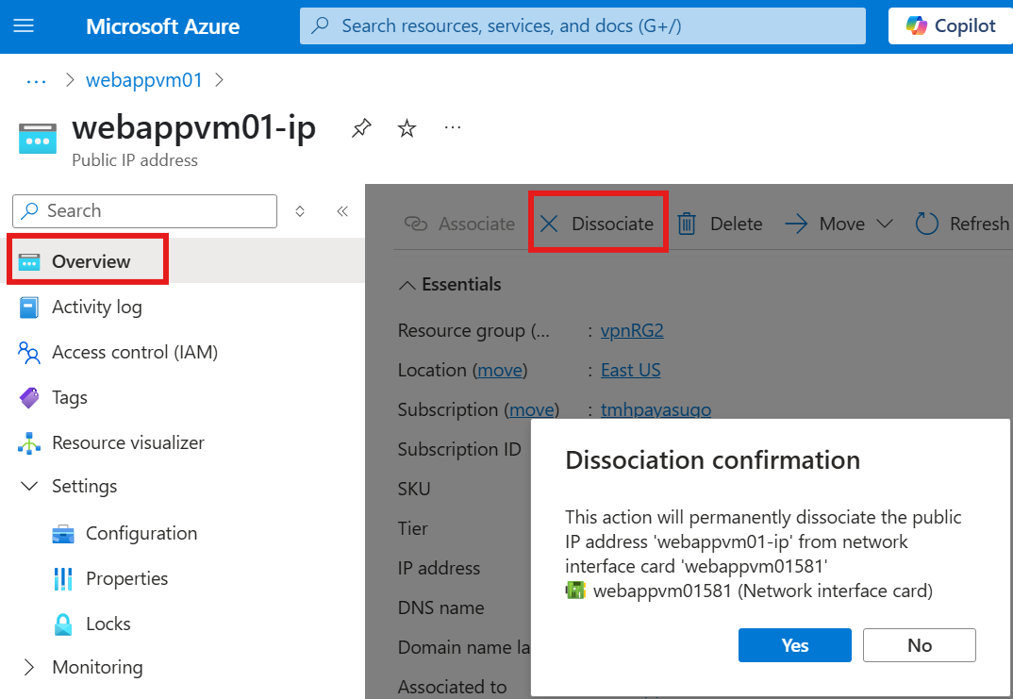1013x699 pixels.
Task: Click the Activity log book icon
Action: coord(29,308)
